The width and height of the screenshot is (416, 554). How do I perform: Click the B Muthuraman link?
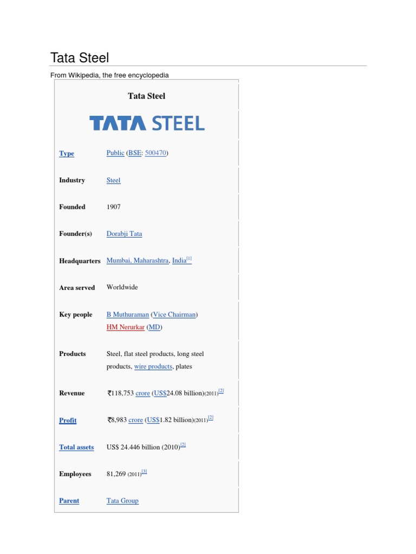128,314
